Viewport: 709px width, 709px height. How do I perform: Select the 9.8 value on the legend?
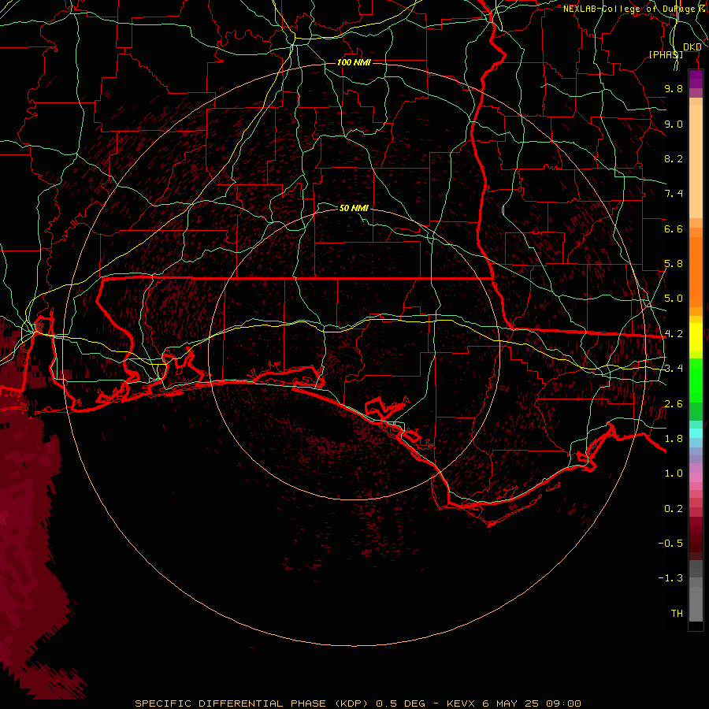[674, 88]
